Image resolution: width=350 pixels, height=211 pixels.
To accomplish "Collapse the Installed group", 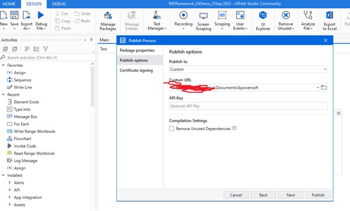I will 3,176.
